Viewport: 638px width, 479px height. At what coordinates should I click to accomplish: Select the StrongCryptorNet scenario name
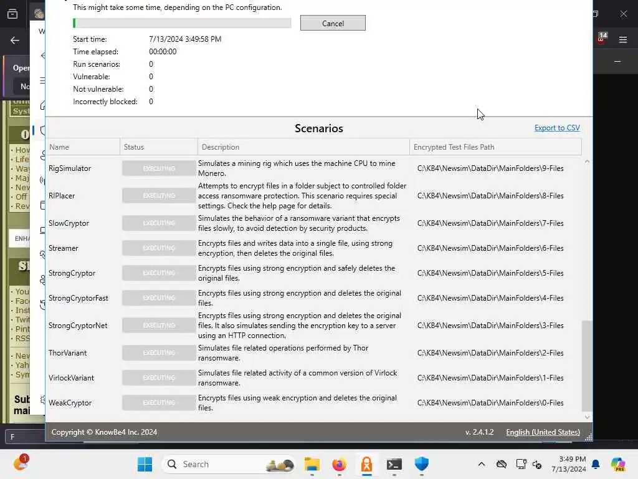(78, 326)
